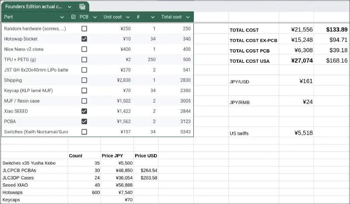Select the 'TOTAL COST EX-PCB' label
Viewport: 350px width, 204px height.
pos(253,40)
